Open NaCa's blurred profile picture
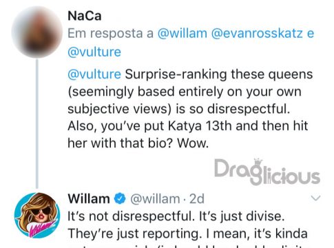Screen dimensions: 334x248 [x=37, y=32]
